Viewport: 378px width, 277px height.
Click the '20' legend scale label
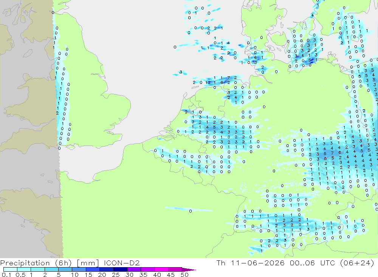point(102,275)
